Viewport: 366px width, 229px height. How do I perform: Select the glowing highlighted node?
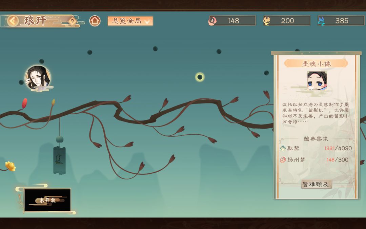coord(200,77)
